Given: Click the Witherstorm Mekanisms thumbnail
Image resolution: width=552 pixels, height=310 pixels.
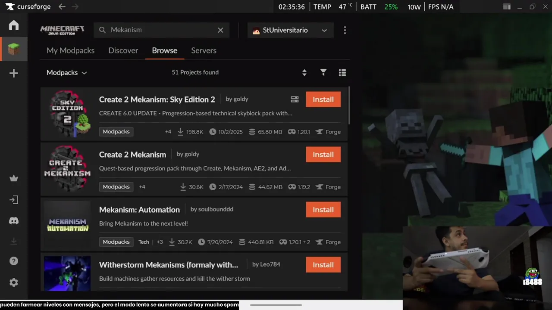Looking at the screenshot, I should pos(67,273).
